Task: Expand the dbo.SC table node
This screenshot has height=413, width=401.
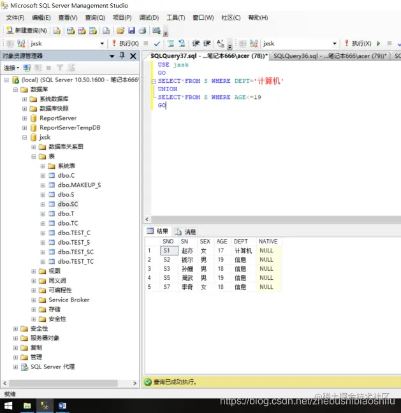Action: [43, 205]
